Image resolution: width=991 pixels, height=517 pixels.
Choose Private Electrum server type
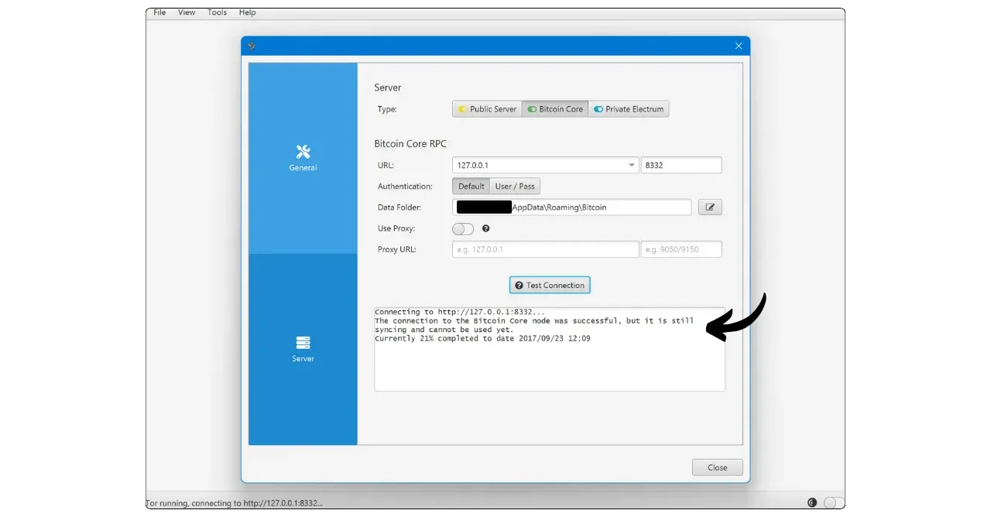tap(628, 109)
